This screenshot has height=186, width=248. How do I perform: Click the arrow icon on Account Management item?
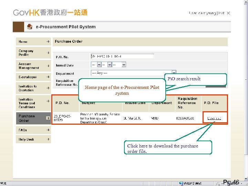tap(48, 66)
